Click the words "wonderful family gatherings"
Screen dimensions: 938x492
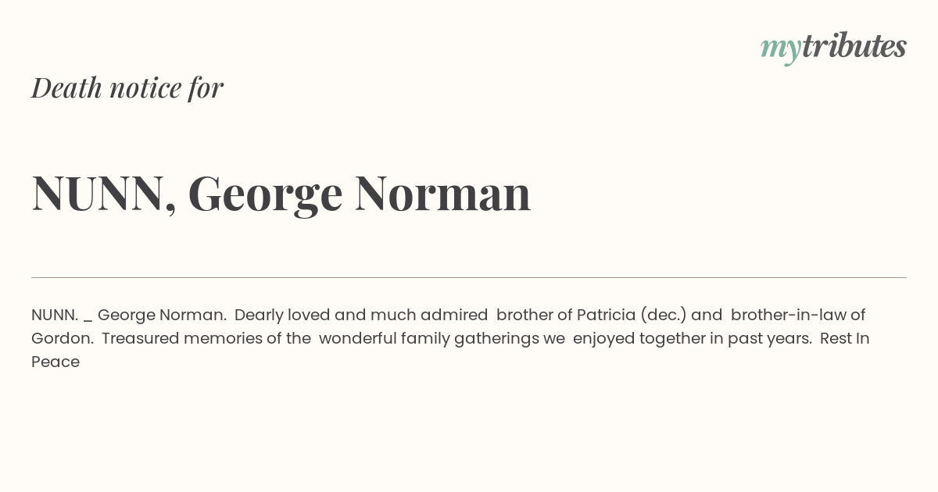[x=428, y=339]
